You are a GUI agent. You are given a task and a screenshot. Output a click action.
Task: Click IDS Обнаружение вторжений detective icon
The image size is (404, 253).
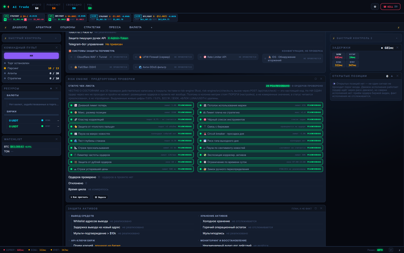[269, 57]
